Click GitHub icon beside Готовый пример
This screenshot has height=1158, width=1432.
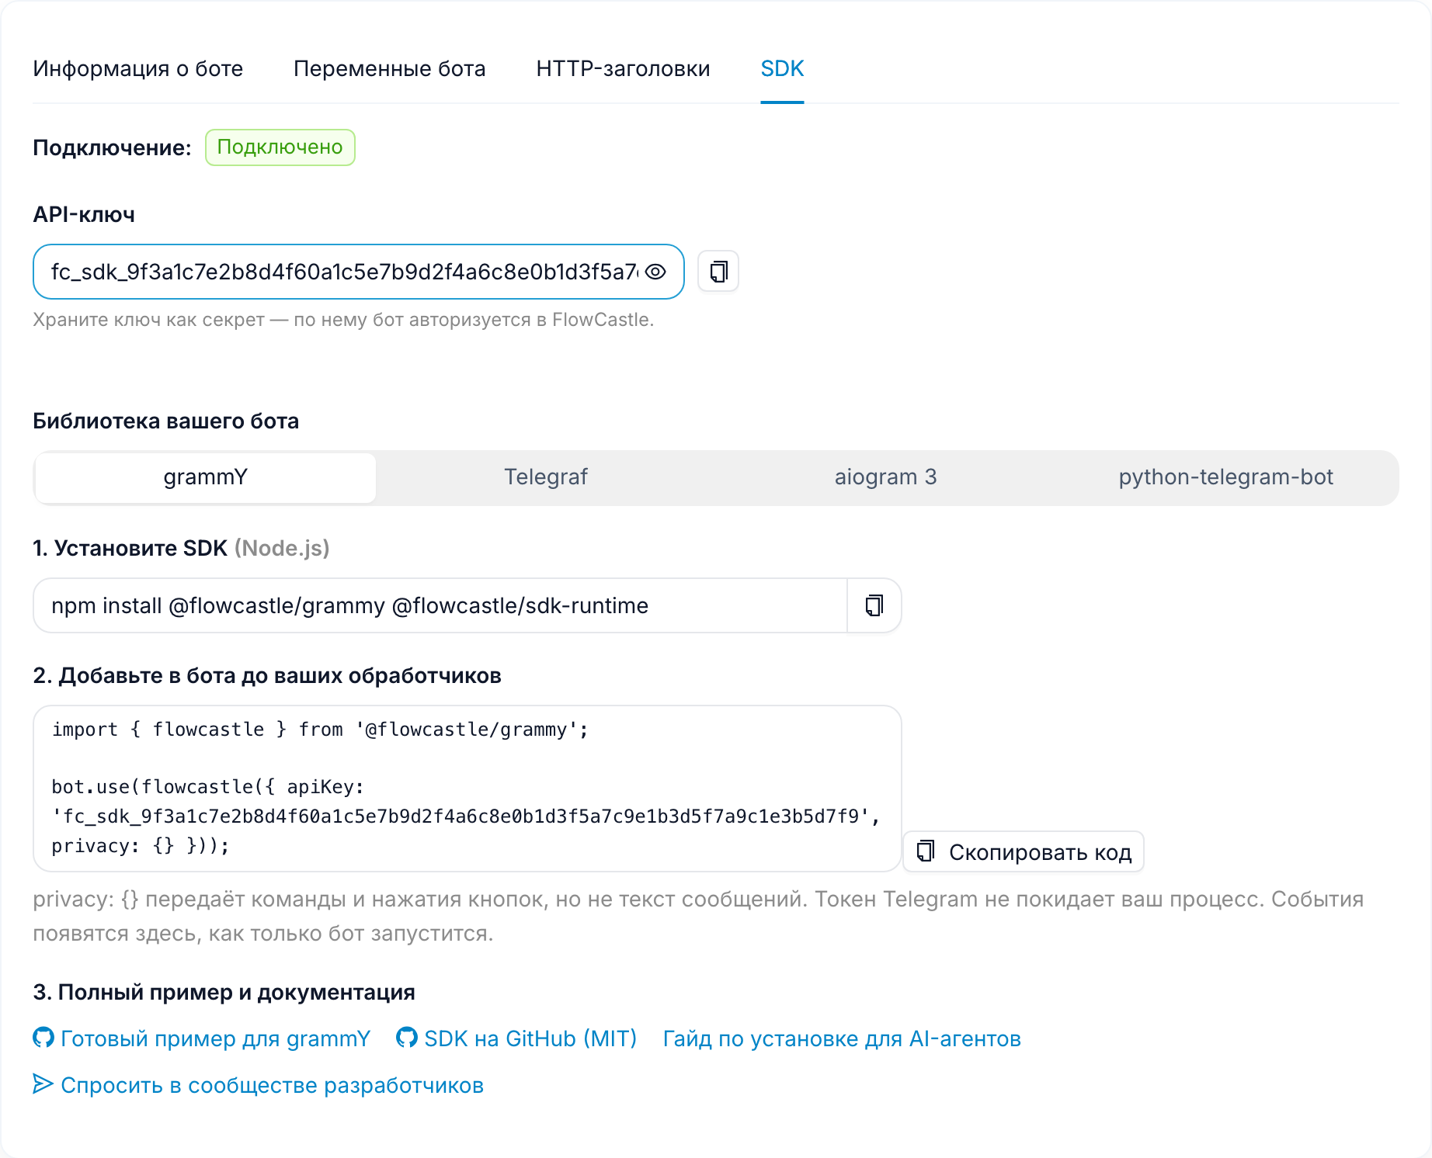click(43, 1038)
